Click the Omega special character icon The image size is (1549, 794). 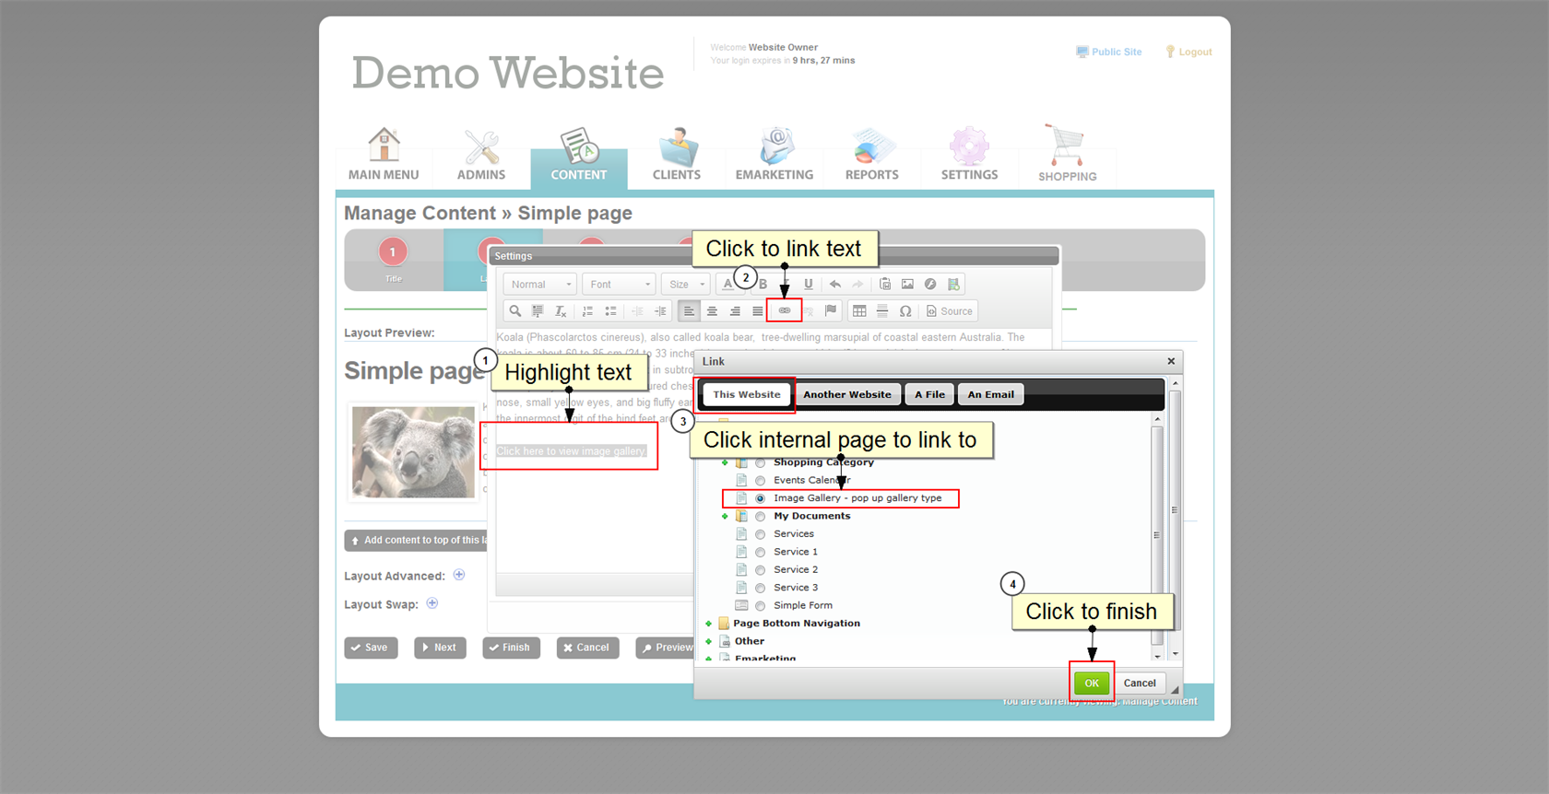click(x=905, y=311)
